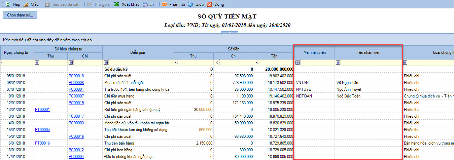This screenshot has height=160, width=454.
Task: Open filter operator for Mã nhân viên column
Action: tap(298, 62)
